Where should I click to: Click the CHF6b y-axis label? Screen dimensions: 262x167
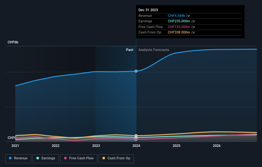pos(13,42)
